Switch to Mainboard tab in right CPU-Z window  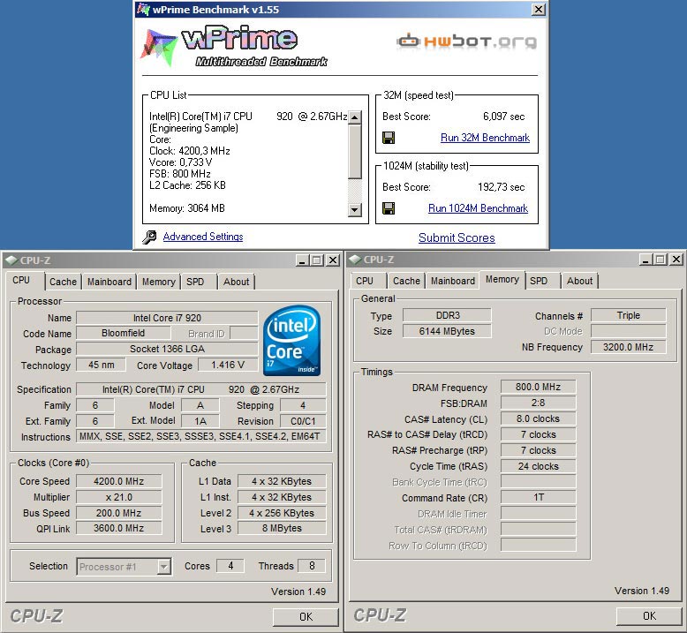[x=453, y=281]
